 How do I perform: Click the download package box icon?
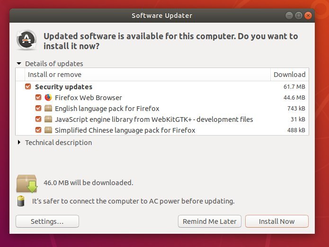pos(27,184)
